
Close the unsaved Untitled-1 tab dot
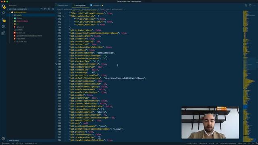(x=102, y=5)
